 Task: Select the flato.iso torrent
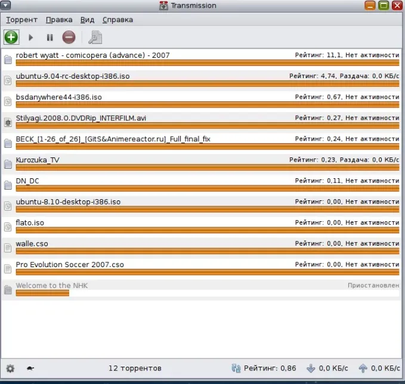(202, 227)
